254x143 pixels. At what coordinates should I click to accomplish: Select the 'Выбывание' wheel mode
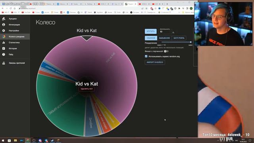pos(164,38)
